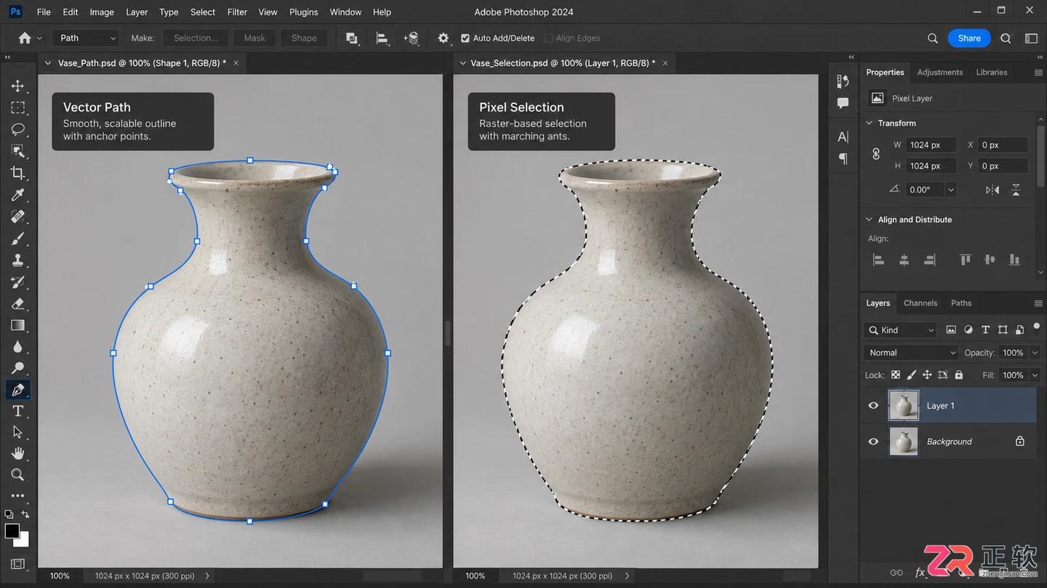Select the Gradient tool
Image resolution: width=1047 pixels, height=588 pixels.
(17, 325)
